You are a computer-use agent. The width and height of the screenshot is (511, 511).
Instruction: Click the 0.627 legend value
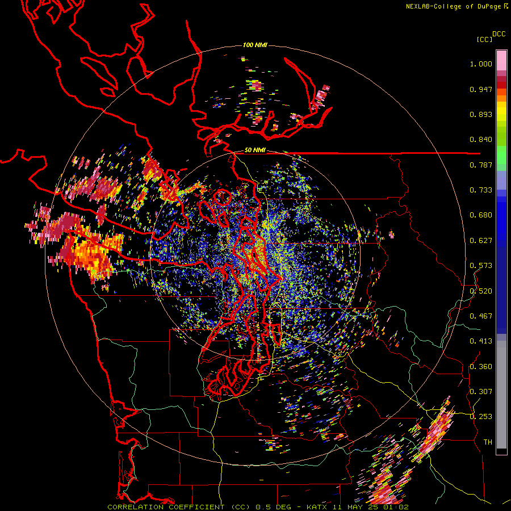(481, 241)
